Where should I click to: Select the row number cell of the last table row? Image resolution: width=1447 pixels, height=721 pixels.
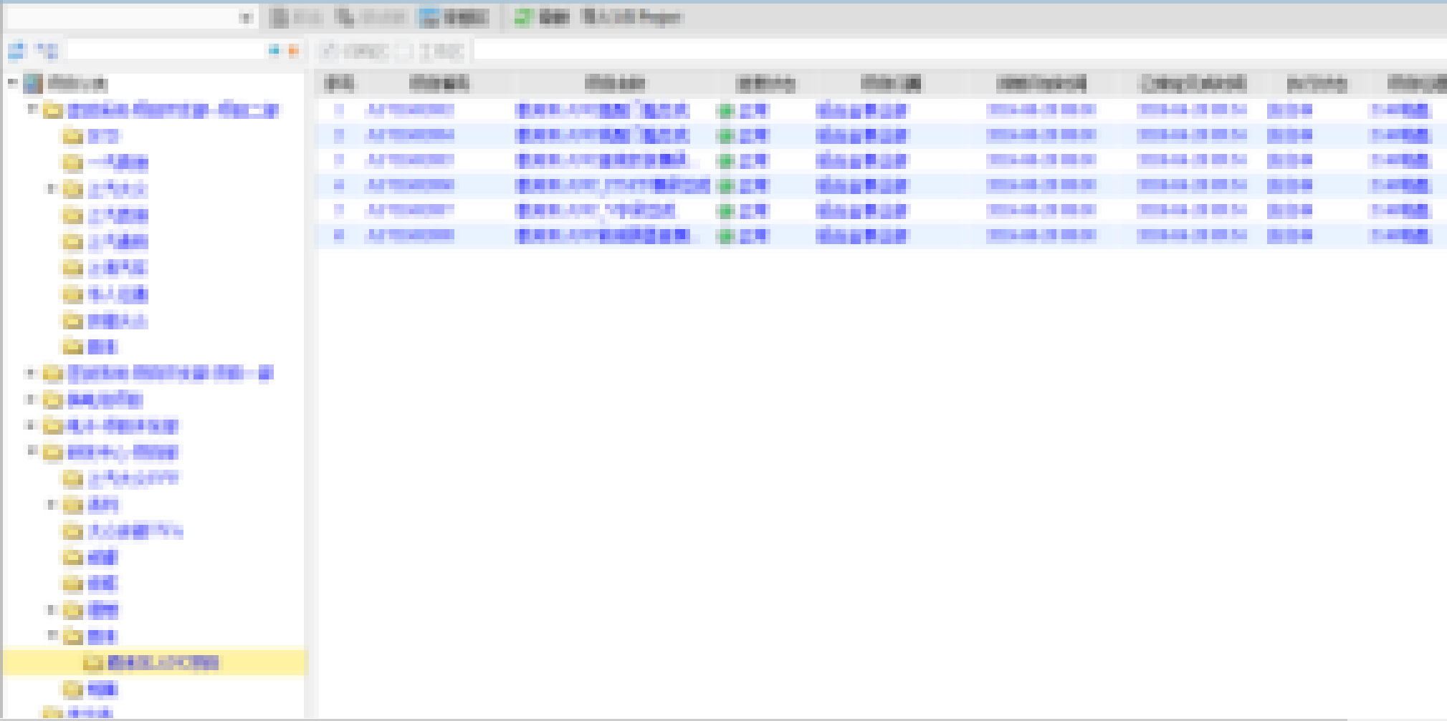339,236
